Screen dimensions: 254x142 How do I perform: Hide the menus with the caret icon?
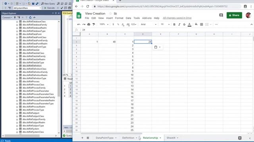tap(251, 24)
